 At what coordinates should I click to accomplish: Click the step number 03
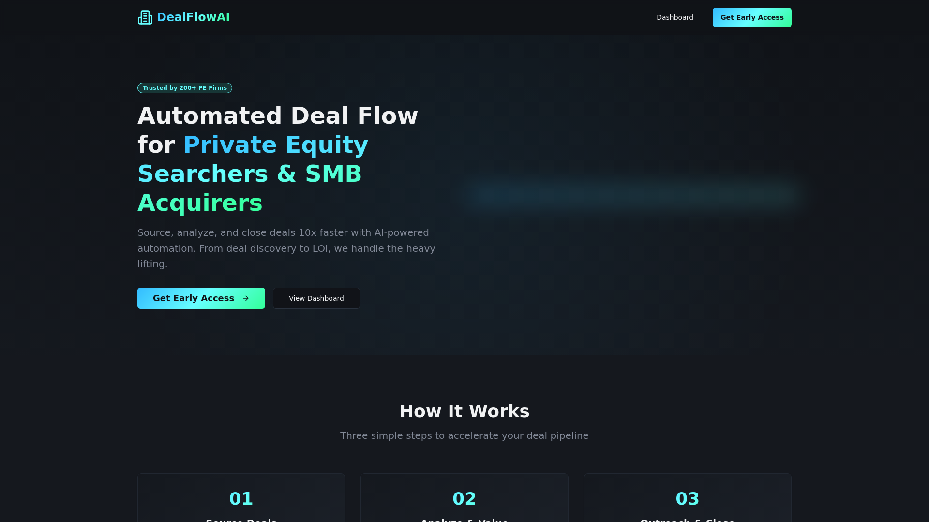688,499
